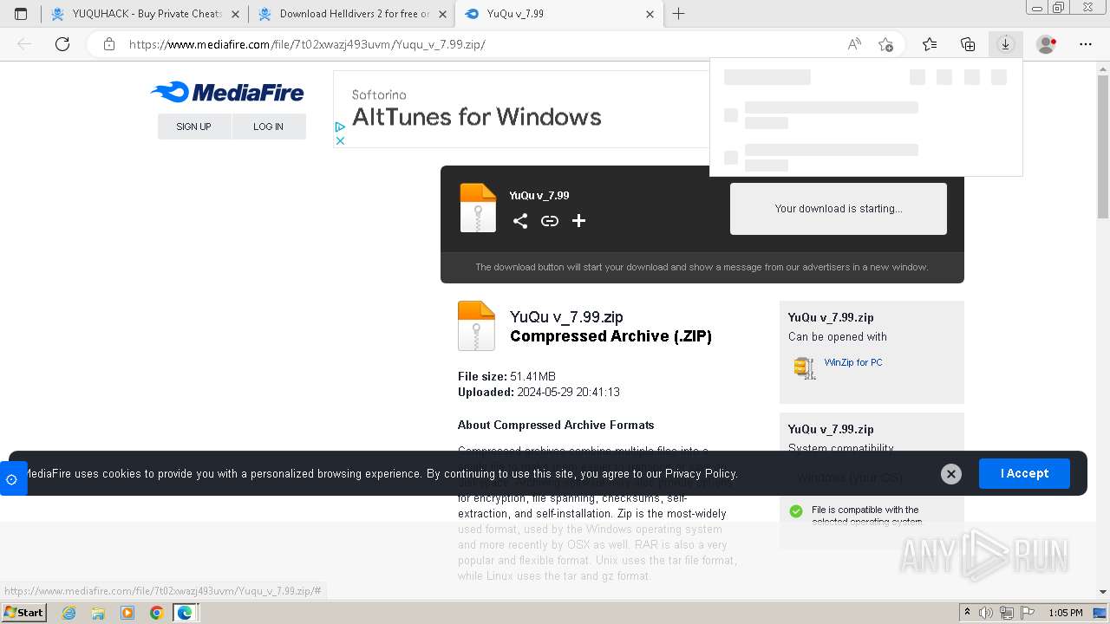Open the Windows Start menu
1110x624 pixels.
(x=24, y=612)
